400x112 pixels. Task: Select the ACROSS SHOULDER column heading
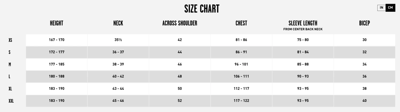180,23
